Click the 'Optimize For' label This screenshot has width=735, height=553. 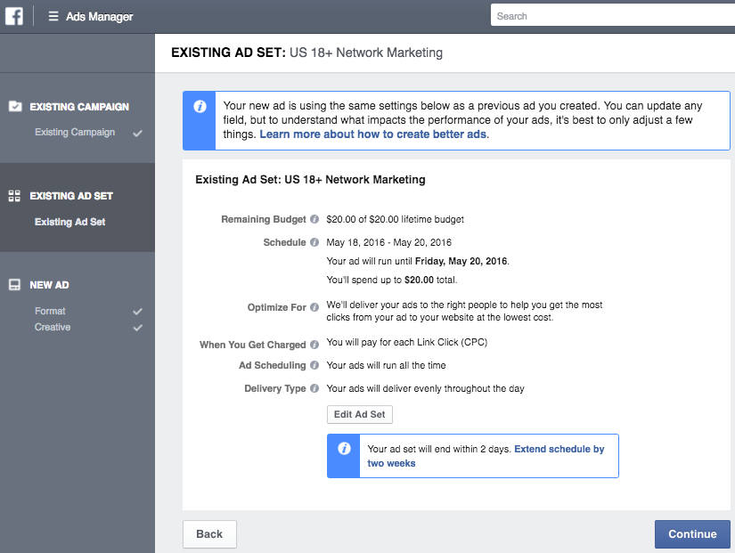pos(276,307)
